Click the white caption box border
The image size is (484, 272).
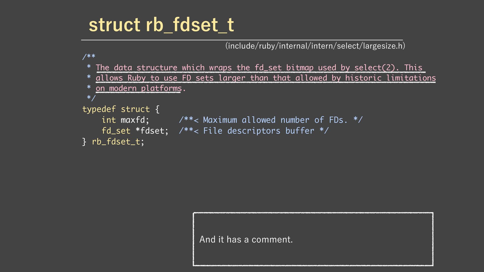[x=313, y=213]
